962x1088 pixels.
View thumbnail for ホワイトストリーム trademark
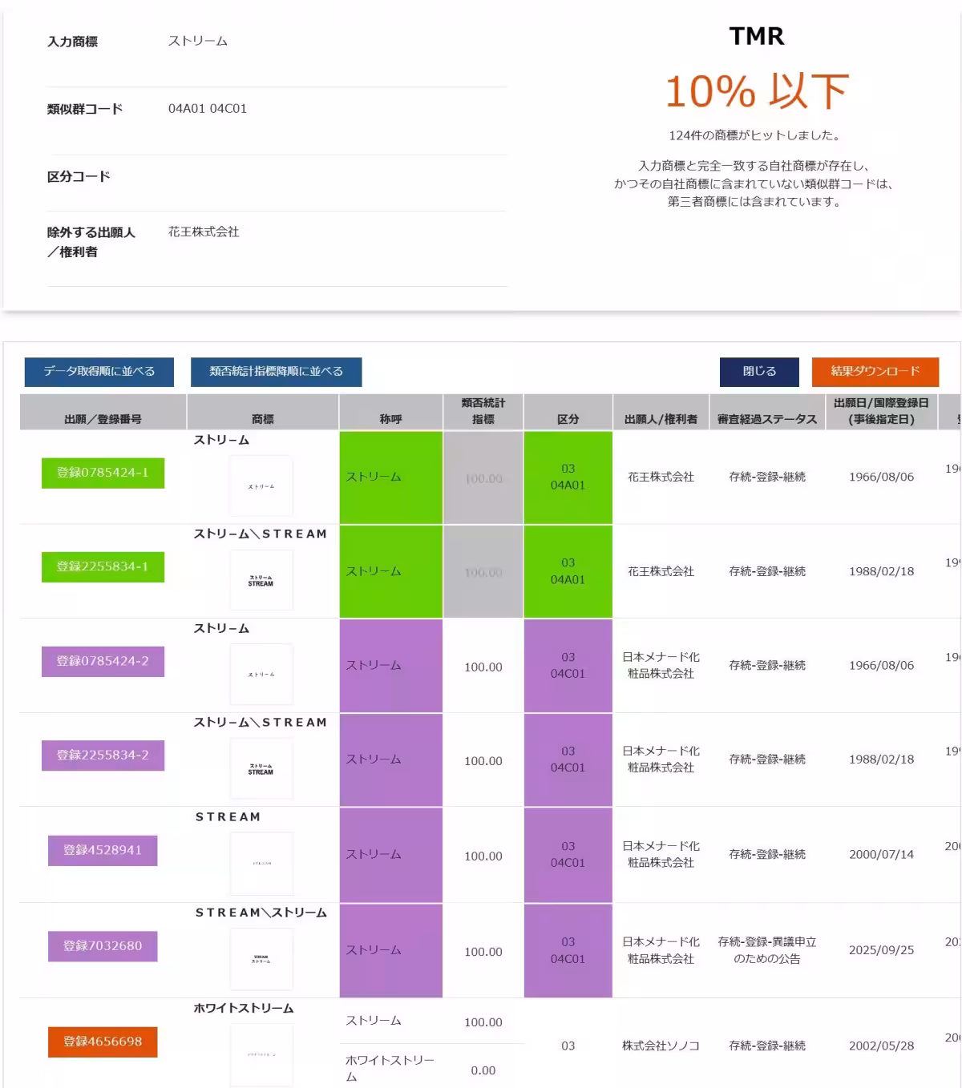(261, 1054)
